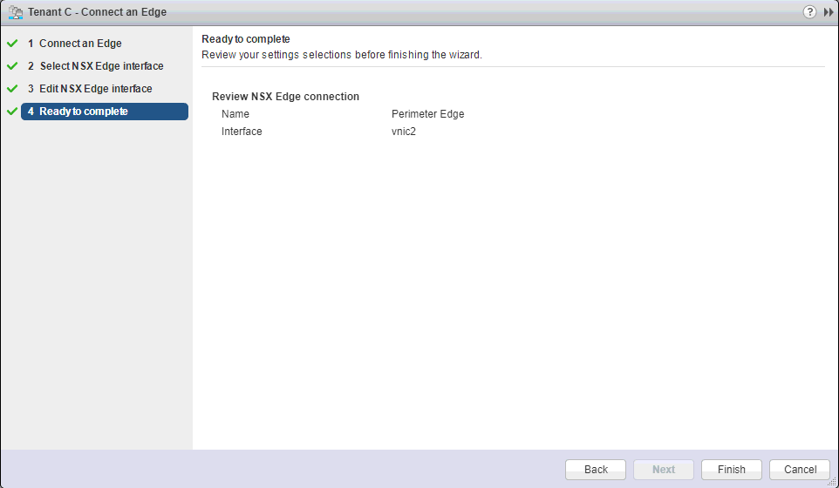Image resolution: width=839 pixels, height=488 pixels.
Task: Click the greyed-out Next button
Action: pyautogui.click(x=663, y=470)
